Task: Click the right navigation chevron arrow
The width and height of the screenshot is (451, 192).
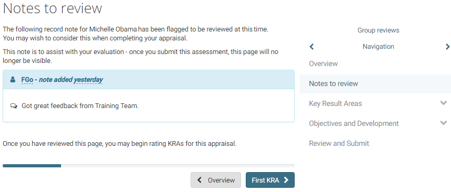Action: 447,46
